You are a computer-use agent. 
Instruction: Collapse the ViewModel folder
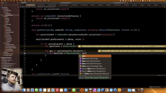point(3,43)
